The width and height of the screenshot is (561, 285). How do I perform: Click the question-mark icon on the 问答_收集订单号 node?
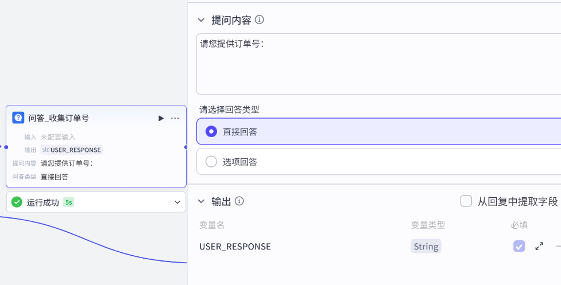(x=18, y=118)
